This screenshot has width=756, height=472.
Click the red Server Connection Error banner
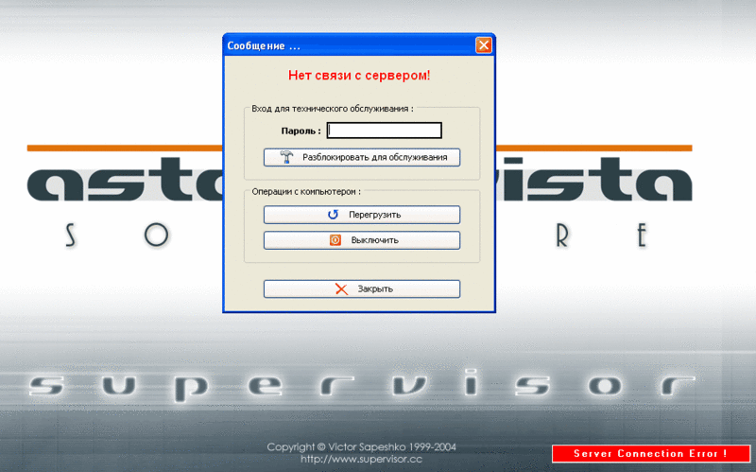[x=651, y=454]
